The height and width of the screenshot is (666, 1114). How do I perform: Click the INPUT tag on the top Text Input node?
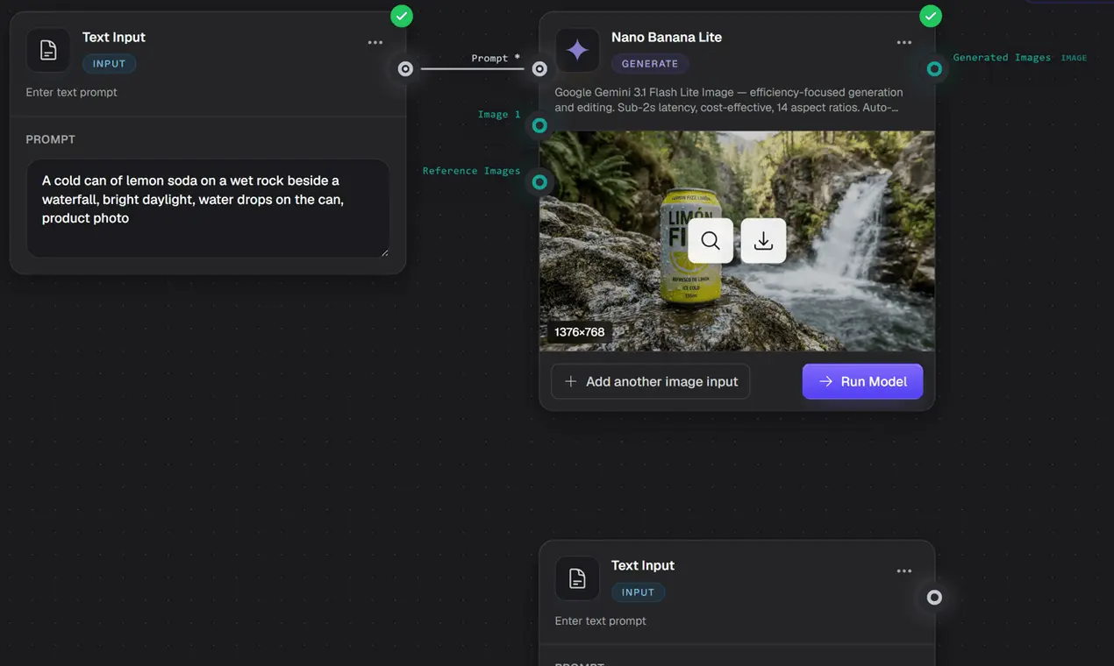point(110,63)
